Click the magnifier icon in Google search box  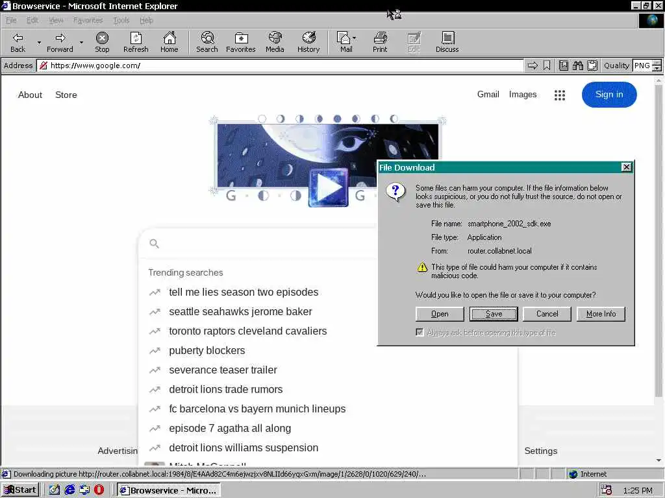coord(155,244)
